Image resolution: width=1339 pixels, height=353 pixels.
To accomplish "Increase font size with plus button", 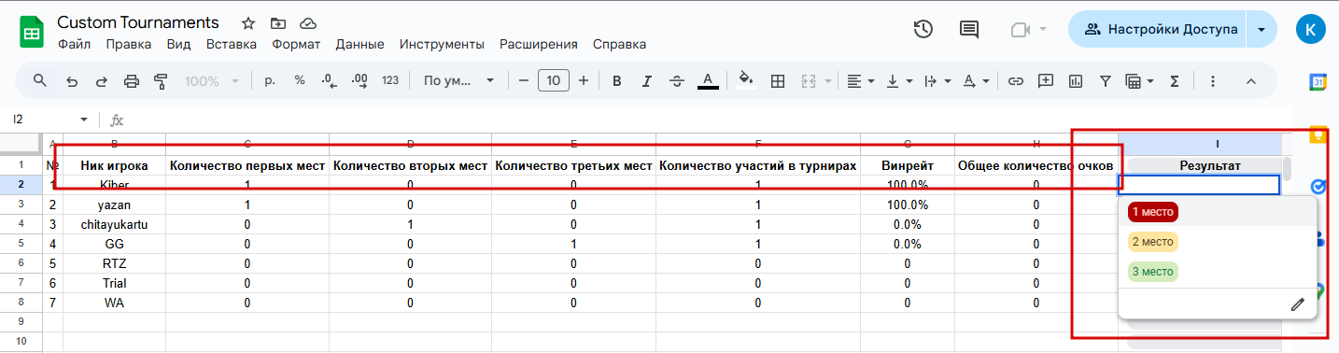I will click(x=584, y=81).
